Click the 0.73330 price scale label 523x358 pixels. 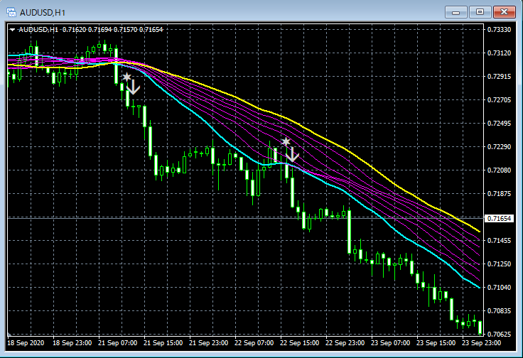[x=499, y=30]
